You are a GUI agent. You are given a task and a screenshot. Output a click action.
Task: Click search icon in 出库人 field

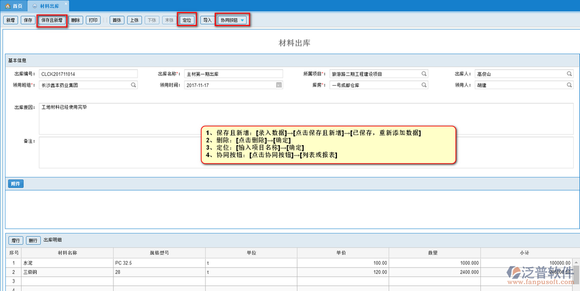[569, 74]
